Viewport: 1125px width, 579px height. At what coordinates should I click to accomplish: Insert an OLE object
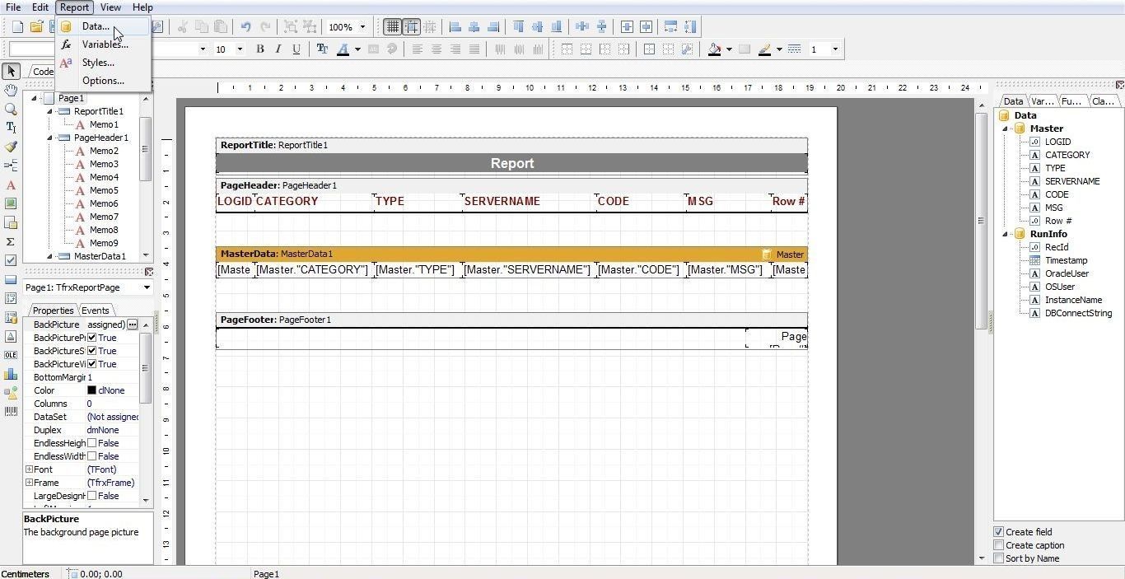(x=11, y=355)
